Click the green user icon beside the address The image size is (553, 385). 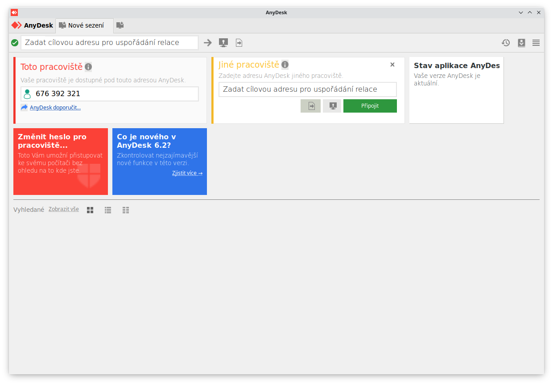[28, 94]
